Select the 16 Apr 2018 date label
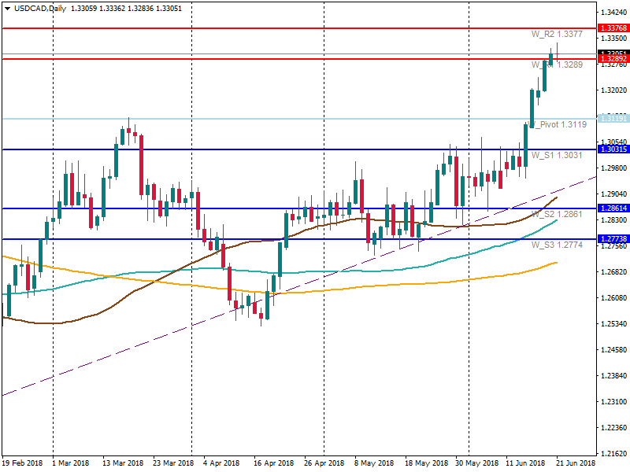 (273, 464)
